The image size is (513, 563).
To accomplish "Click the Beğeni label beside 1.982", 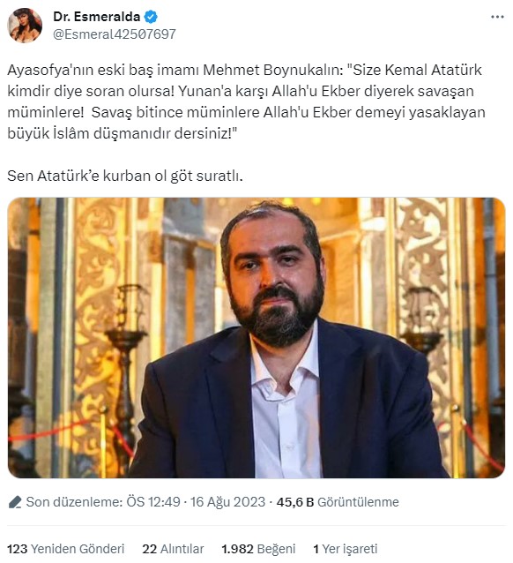I will [276, 549].
